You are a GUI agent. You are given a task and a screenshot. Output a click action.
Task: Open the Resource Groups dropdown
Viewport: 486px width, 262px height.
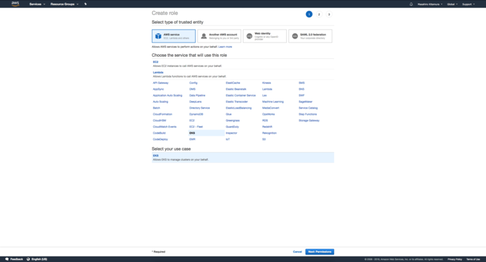[x=65, y=4]
